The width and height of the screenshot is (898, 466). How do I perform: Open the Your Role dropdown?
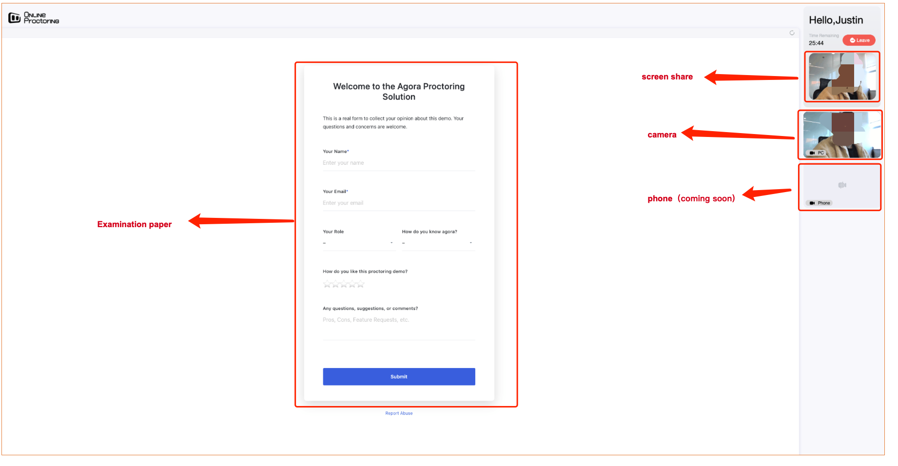pos(358,243)
